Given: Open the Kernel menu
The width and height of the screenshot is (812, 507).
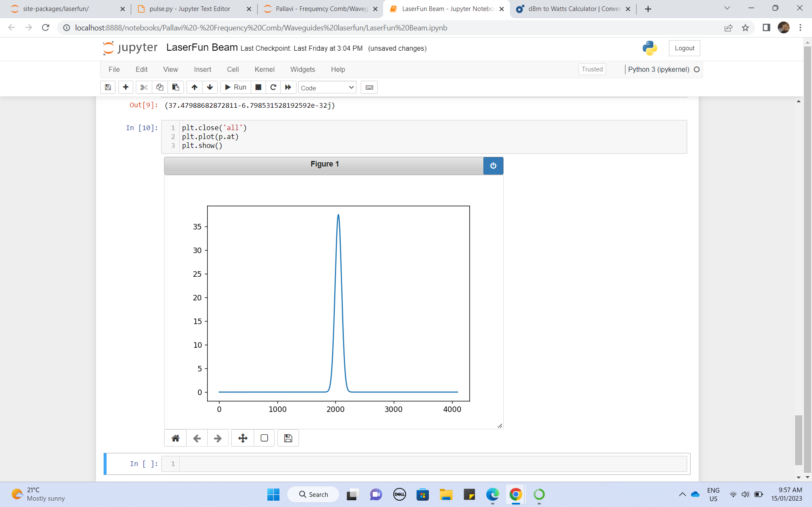Looking at the screenshot, I should [x=265, y=69].
